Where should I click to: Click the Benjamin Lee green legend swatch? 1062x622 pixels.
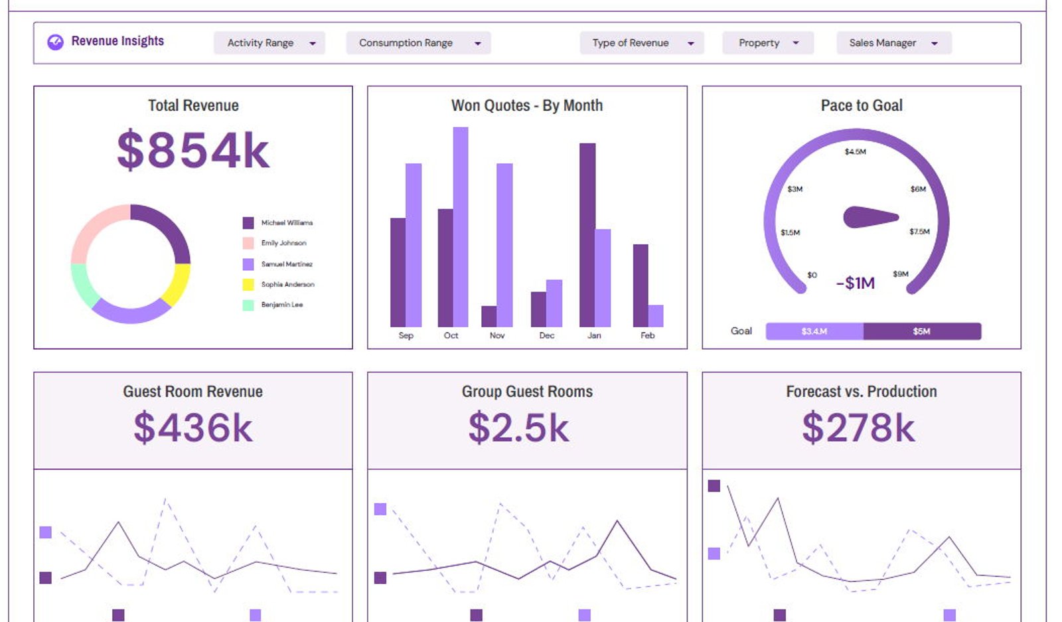click(x=248, y=305)
